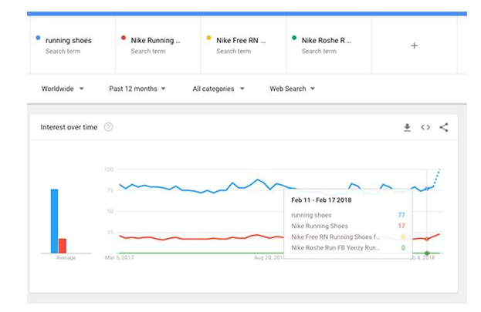Click the blue dot for running shoes
Image resolution: width=481 pixels, height=312 pixels.
tap(39, 39)
